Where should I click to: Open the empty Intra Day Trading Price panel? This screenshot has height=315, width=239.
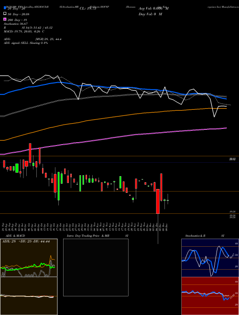pyautogui.click(x=96, y=267)
